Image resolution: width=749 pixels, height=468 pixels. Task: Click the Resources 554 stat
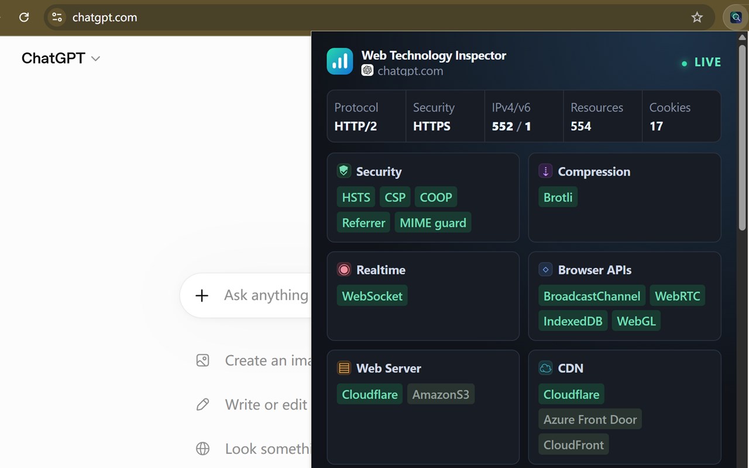coord(603,116)
